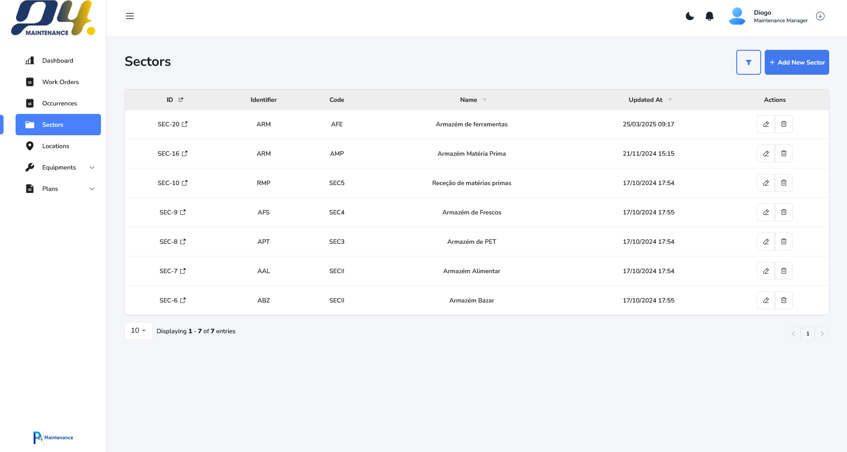
Task: Expand the Equipments submenu
Action: 92,168
